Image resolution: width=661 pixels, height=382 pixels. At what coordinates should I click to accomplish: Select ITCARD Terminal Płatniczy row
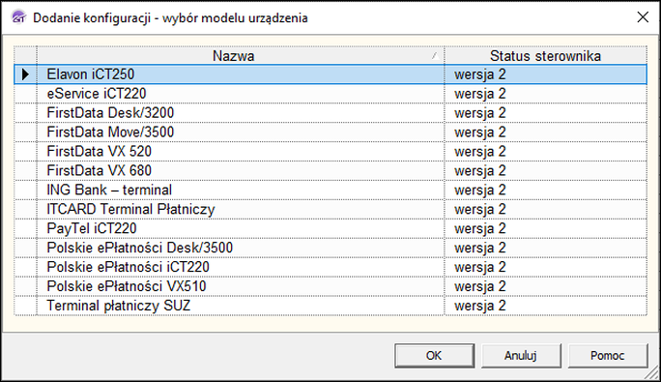click(x=330, y=209)
